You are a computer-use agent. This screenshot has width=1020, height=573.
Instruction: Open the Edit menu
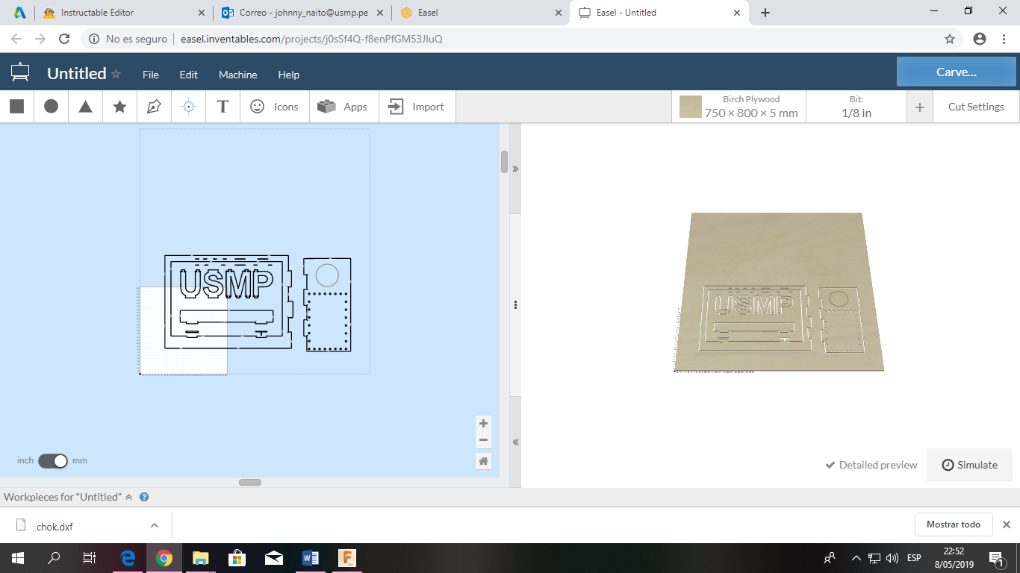[x=189, y=75]
